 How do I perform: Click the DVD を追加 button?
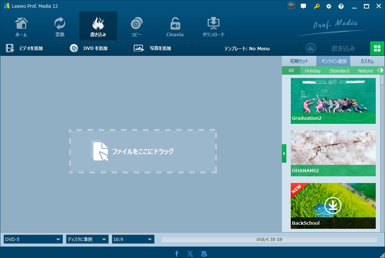[x=96, y=48]
